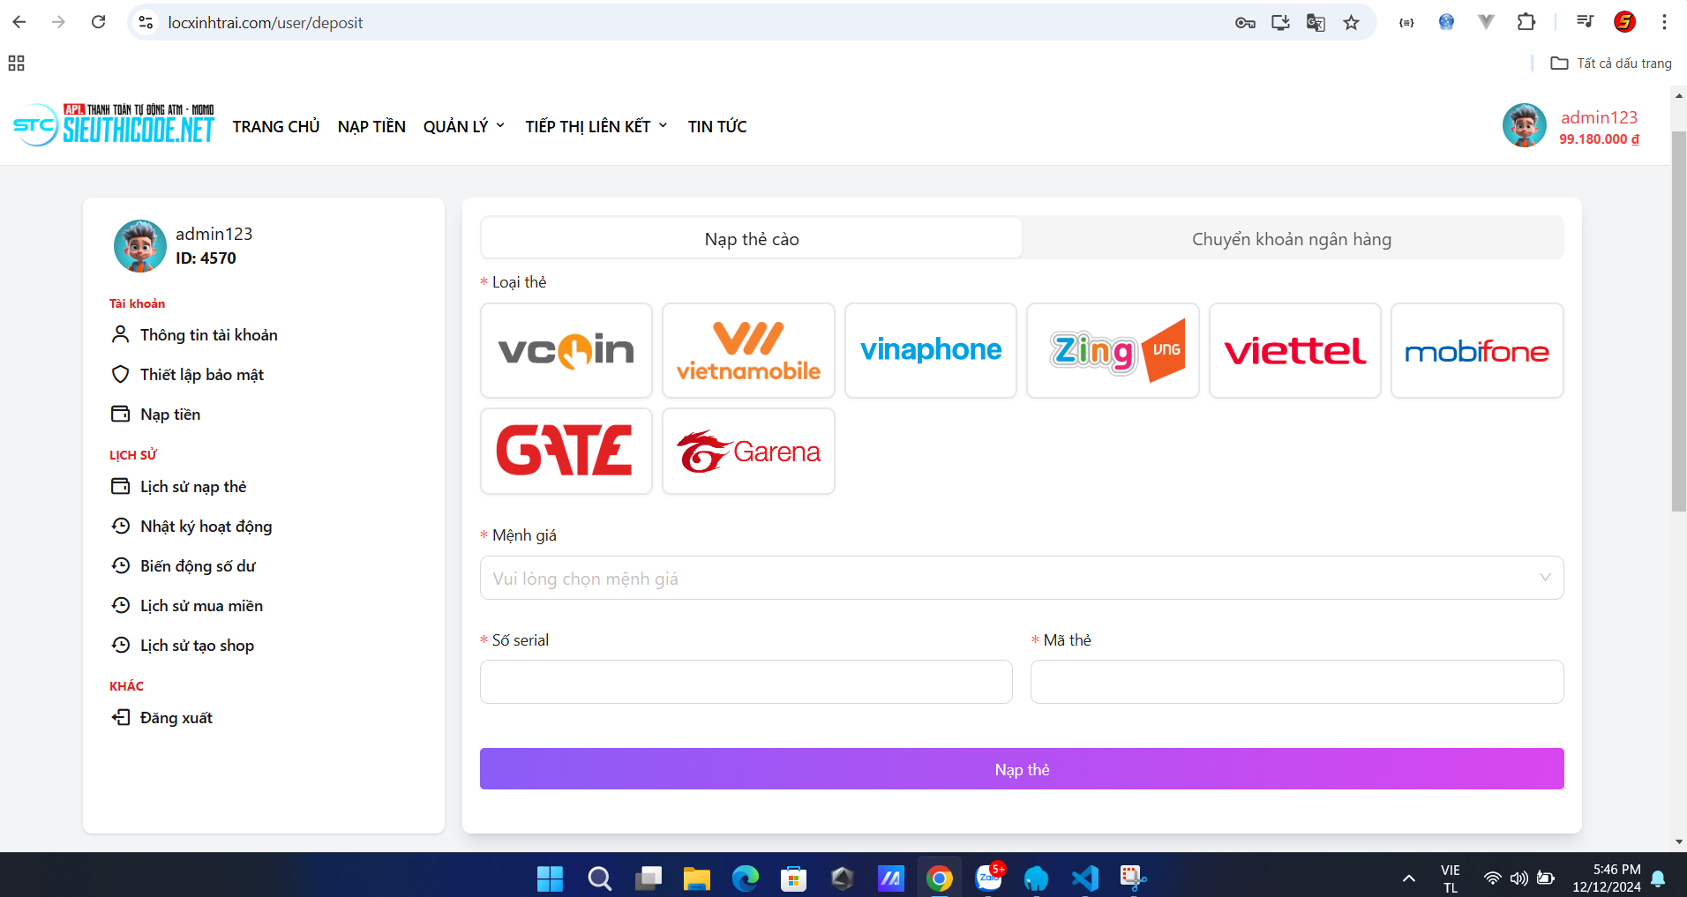Switch to Chuyển khoản ngân hàng tab
Screen dimensions: 1687x897
click(1291, 239)
